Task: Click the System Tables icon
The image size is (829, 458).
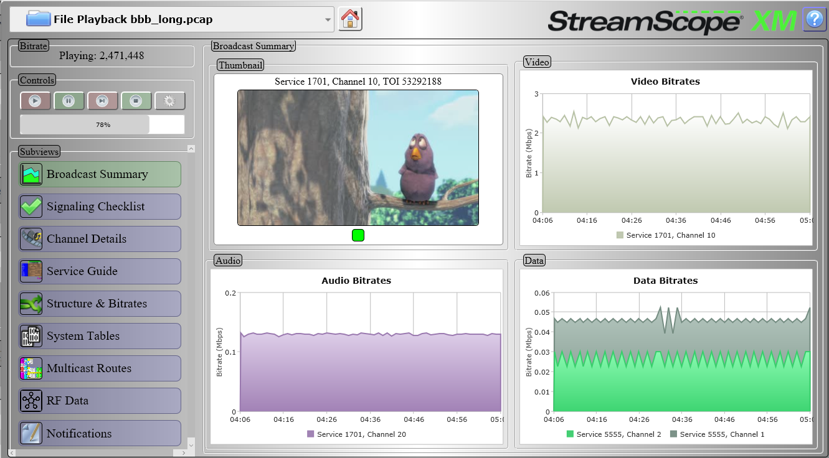Action: click(x=31, y=336)
